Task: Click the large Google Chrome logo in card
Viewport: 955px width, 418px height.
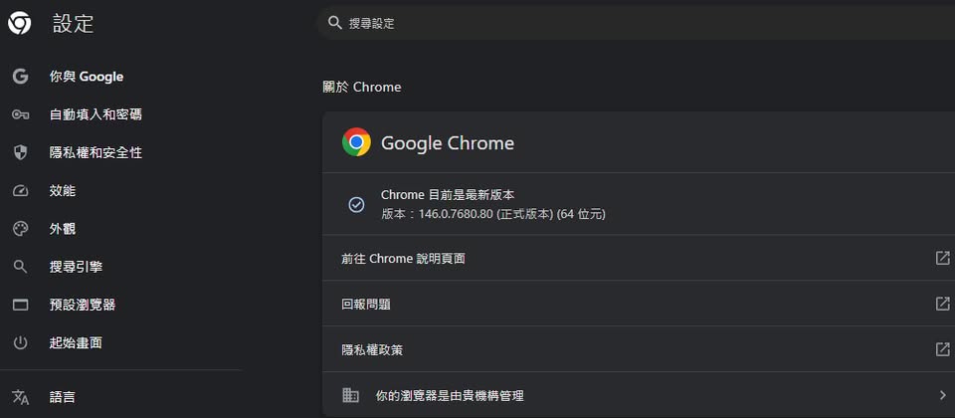Action: pyautogui.click(x=356, y=142)
